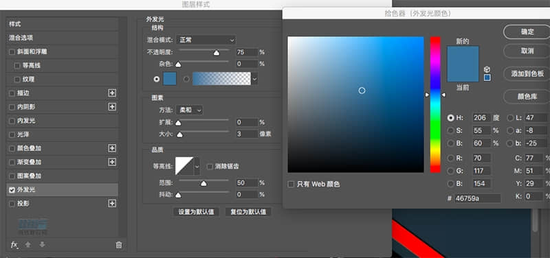Click the 不透明度 slider handle
550x258 pixels.
pyautogui.click(x=217, y=53)
